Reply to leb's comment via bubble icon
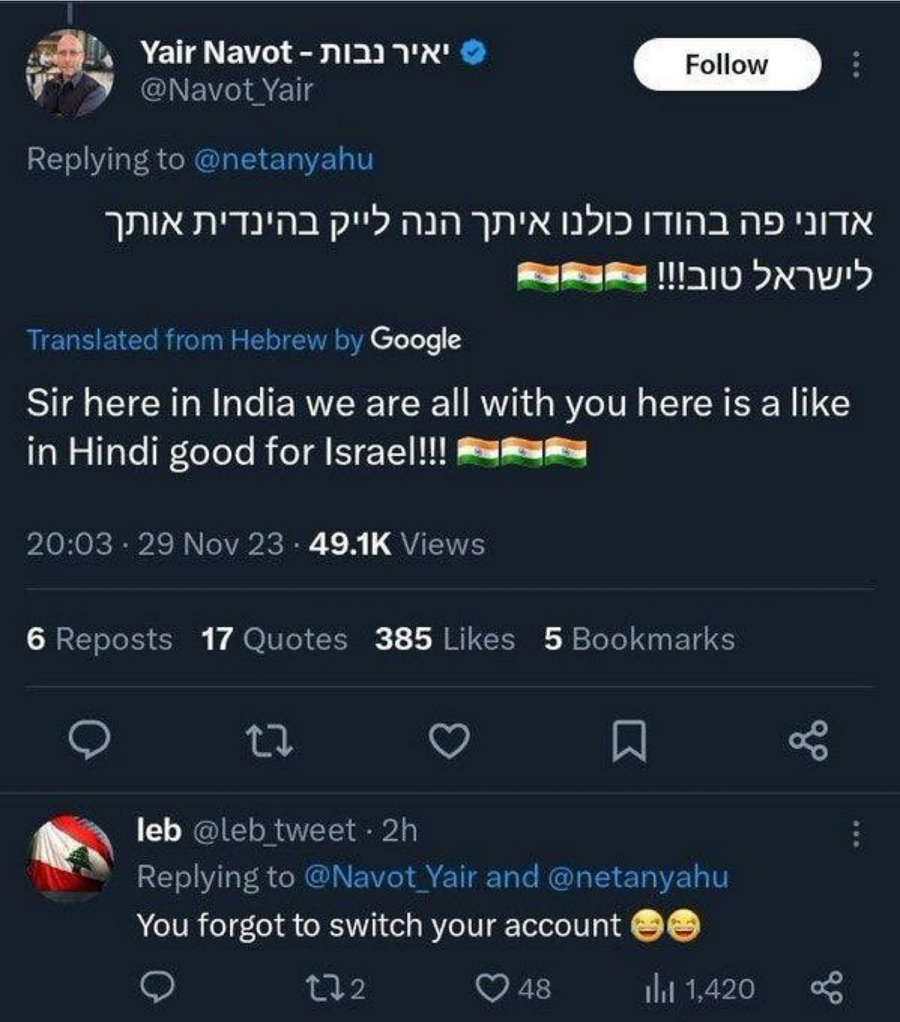 pos(157,988)
